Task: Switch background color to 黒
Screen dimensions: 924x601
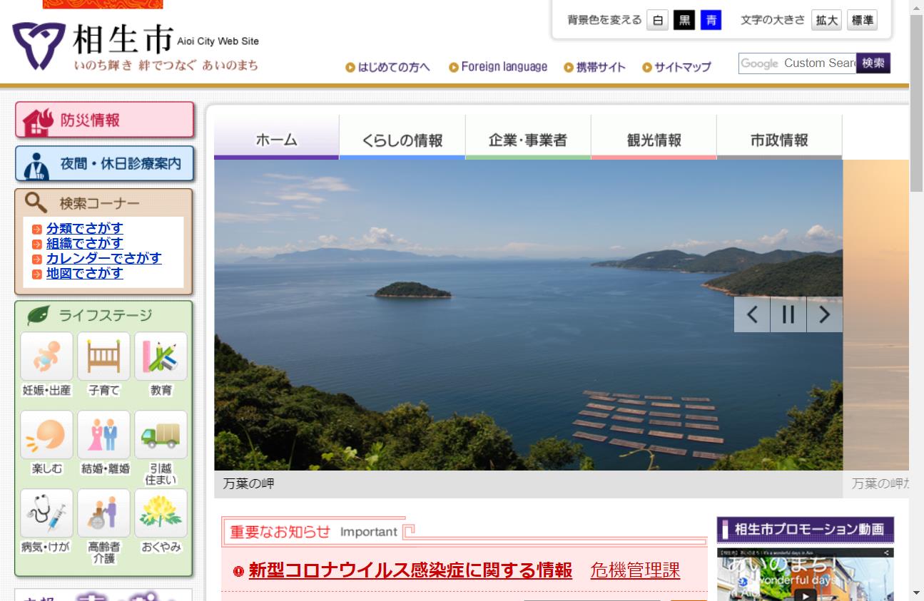Action: pos(682,20)
